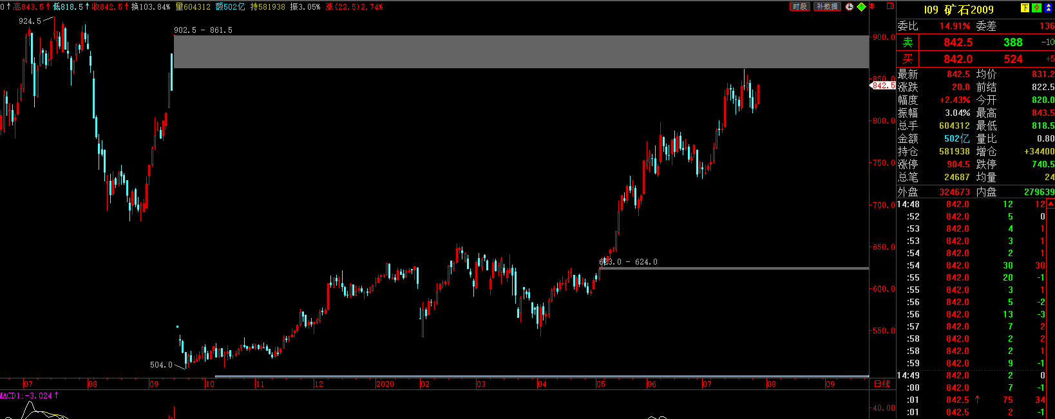Viewport: 1055px width, 419px height.
Task: Toggle the side panel layout icon
Action: 890,6
